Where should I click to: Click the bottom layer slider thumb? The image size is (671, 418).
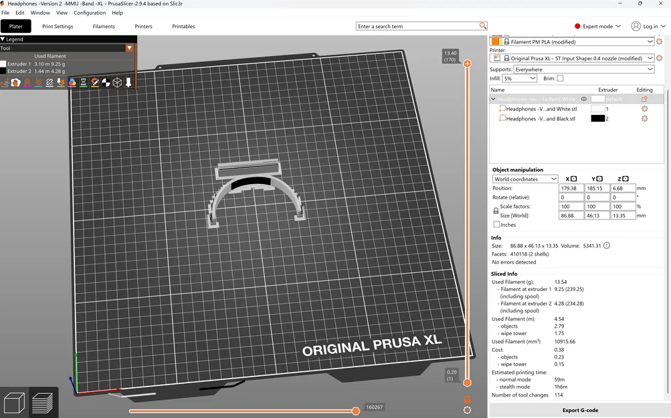(x=468, y=383)
